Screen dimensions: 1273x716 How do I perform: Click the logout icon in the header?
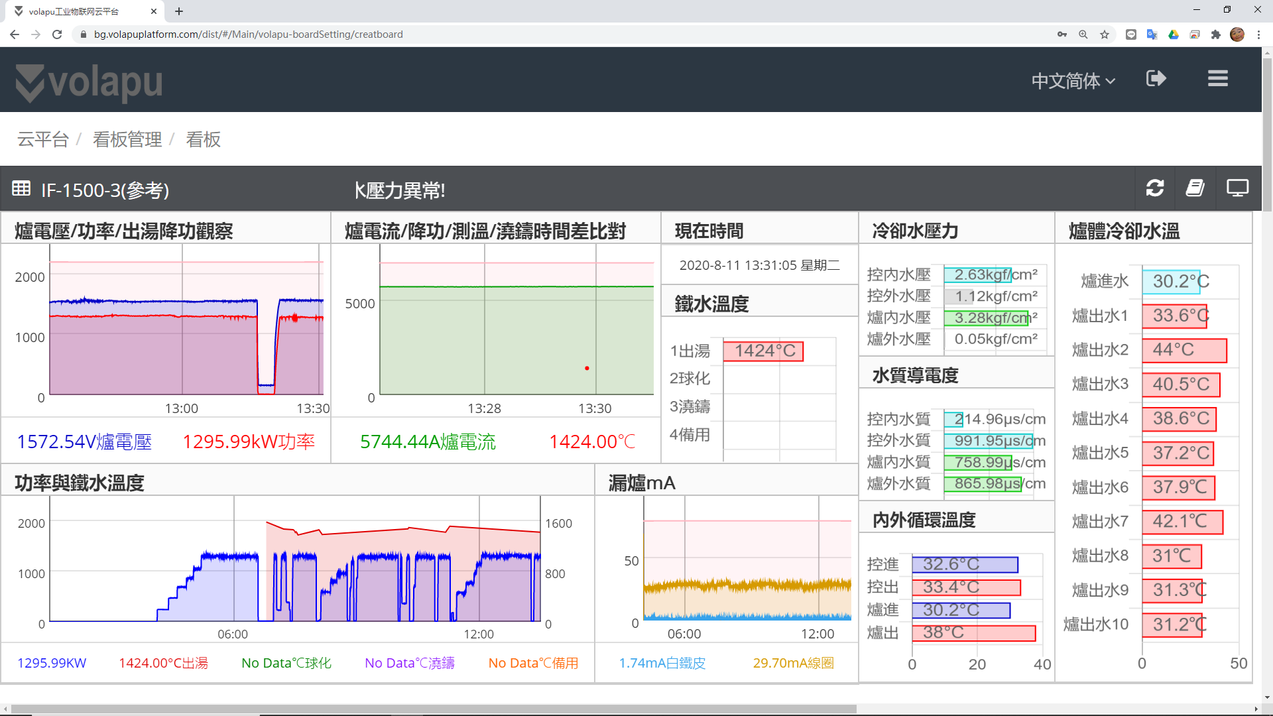[x=1156, y=79]
